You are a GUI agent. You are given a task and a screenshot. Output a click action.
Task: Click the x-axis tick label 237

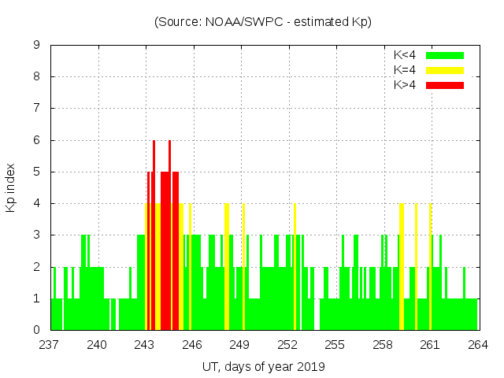pyautogui.click(x=50, y=345)
